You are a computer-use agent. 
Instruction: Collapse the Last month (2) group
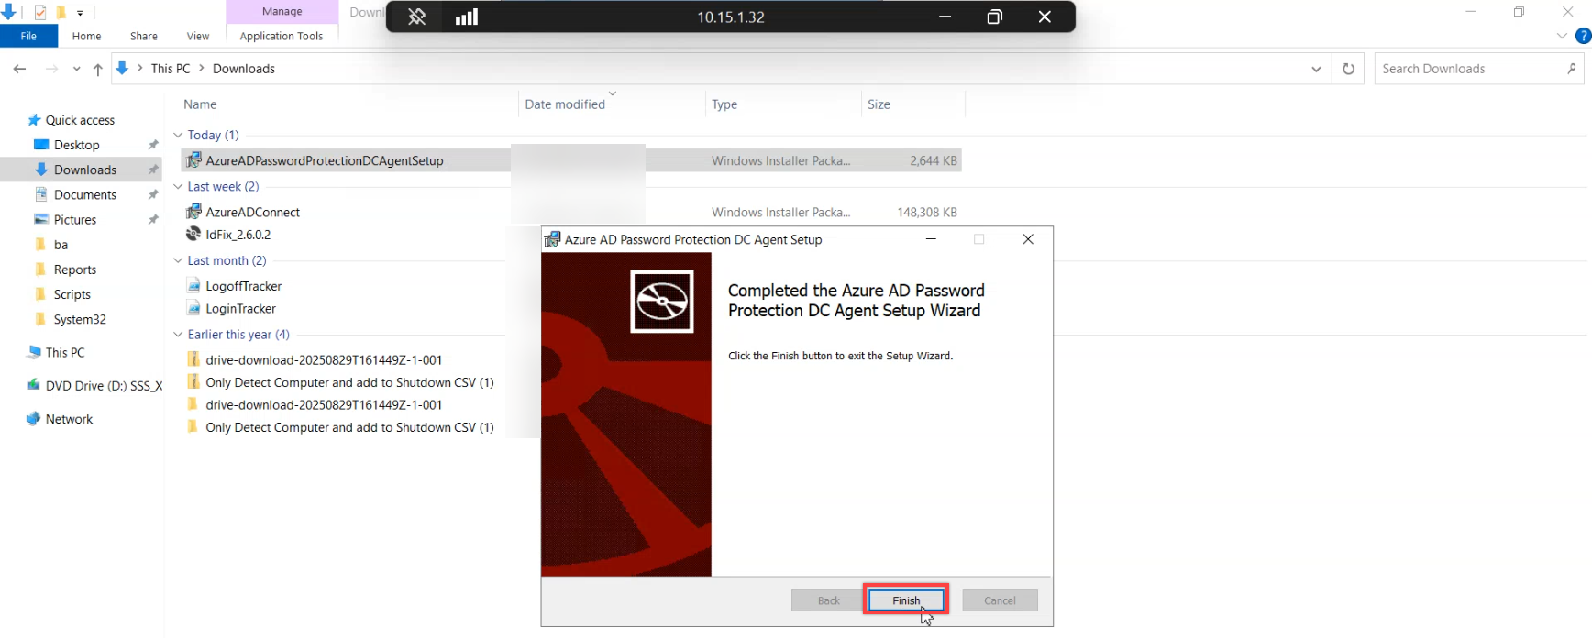coord(178,261)
